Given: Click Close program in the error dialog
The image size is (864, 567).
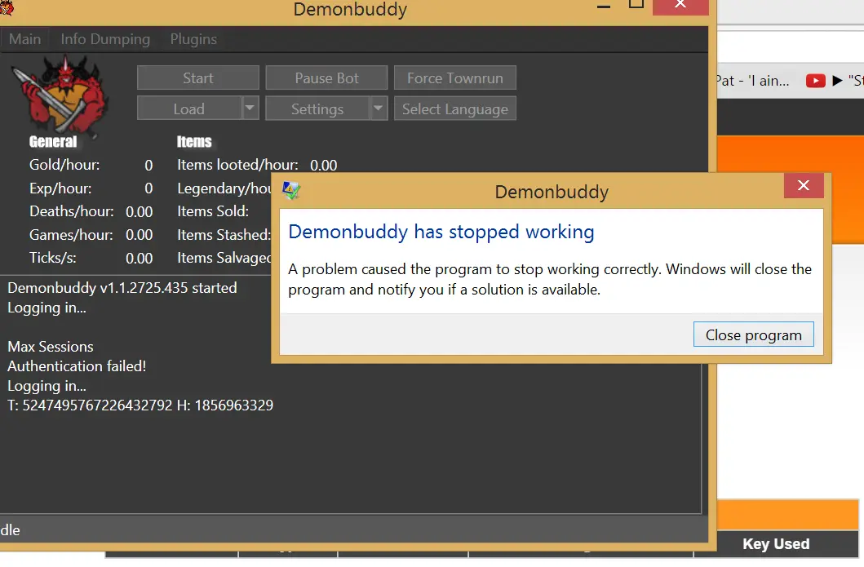Looking at the screenshot, I should coord(753,335).
